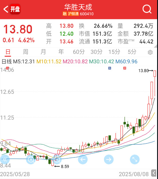Image resolution: width=158 pixels, height=179 pixels.
Task: Switch to the 30分 chart tab
Action: click(x=97, y=52)
